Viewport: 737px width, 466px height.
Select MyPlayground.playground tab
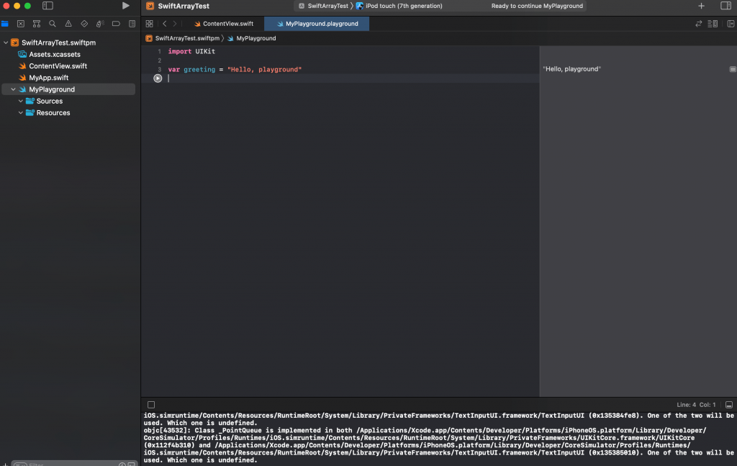coord(317,24)
